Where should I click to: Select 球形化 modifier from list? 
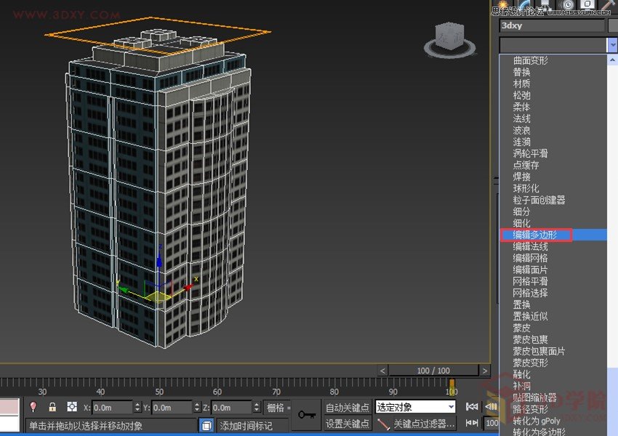coord(526,188)
